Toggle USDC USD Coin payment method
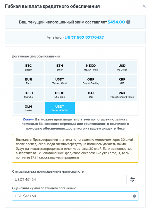Image resolution: width=151 pixels, height=211 pixels. point(59,94)
